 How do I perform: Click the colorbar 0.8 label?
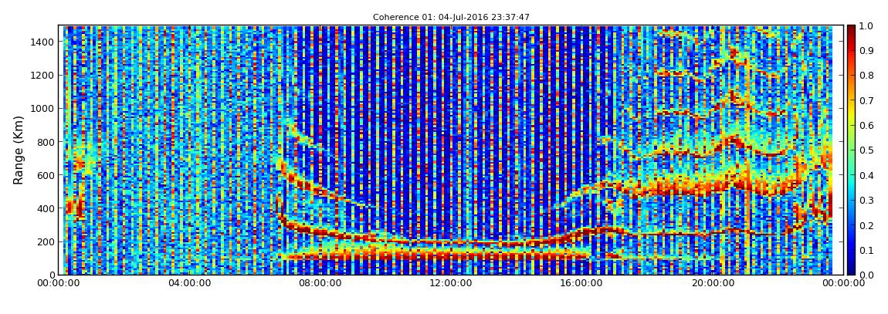click(866, 76)
